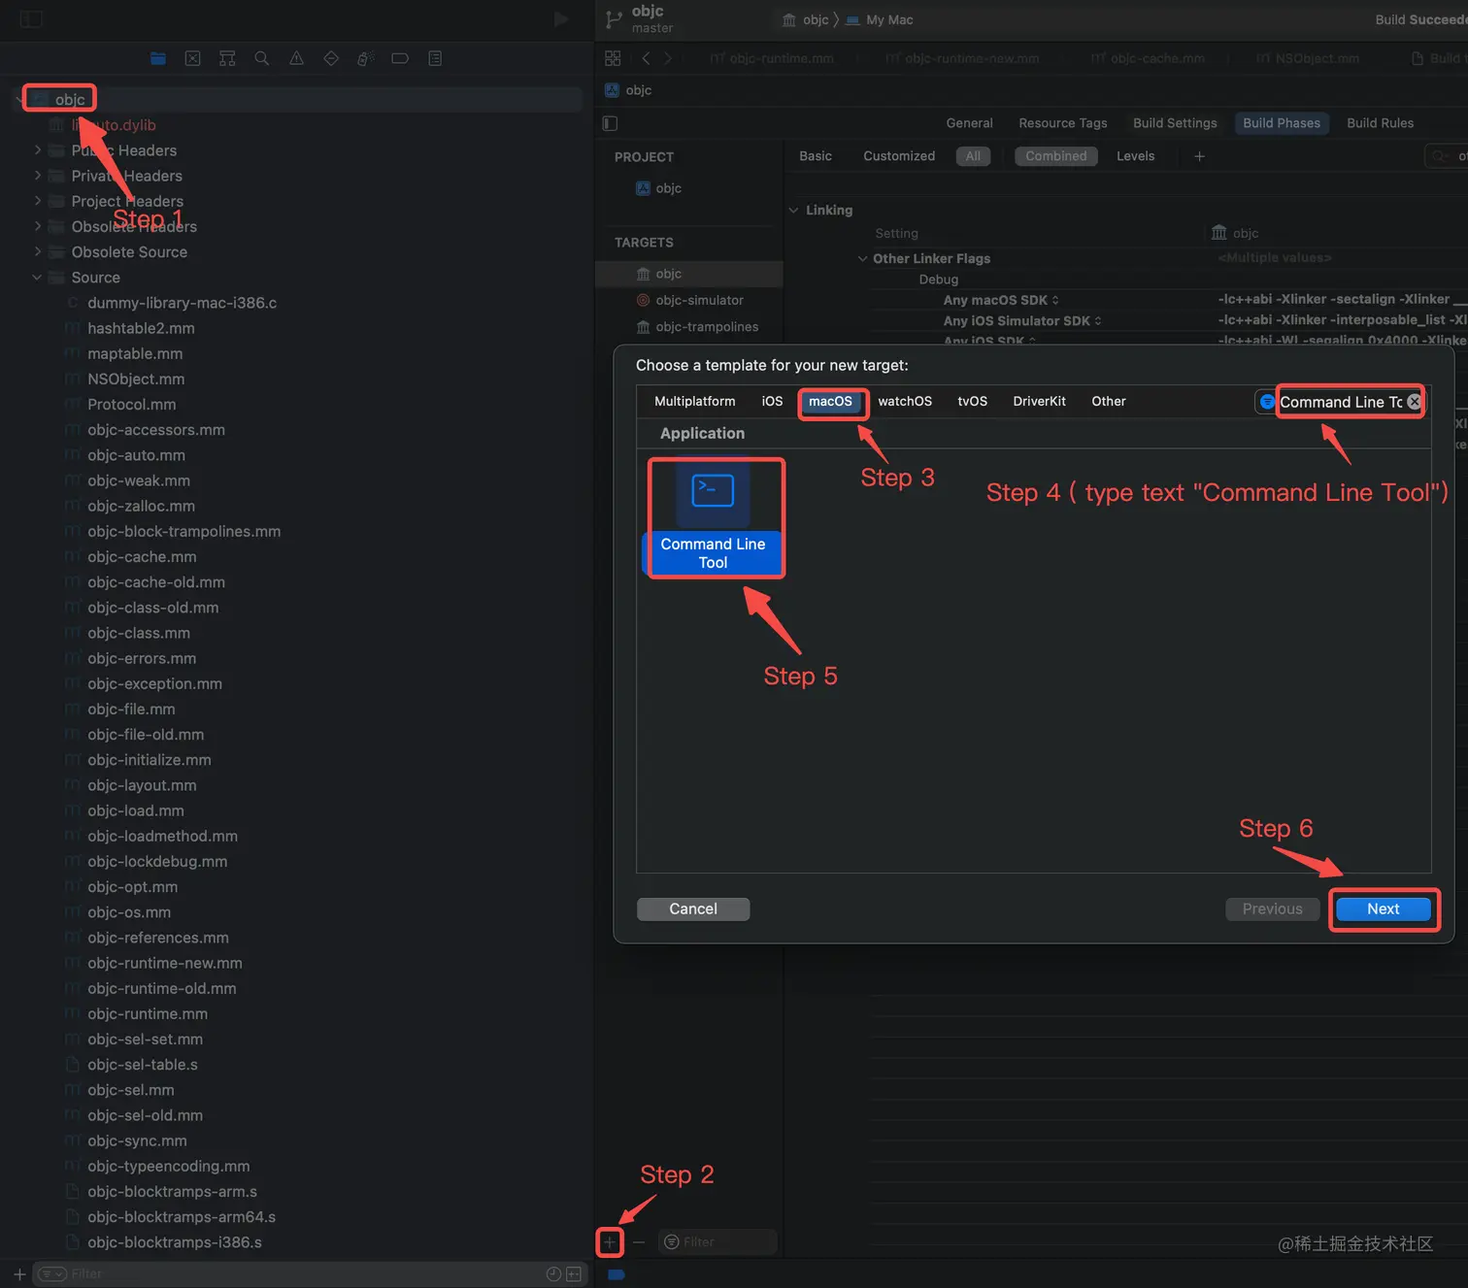The height and width of the screenshot is (1288, 1468).
Task: Go back with the left chevron
Action: (646, 58)
